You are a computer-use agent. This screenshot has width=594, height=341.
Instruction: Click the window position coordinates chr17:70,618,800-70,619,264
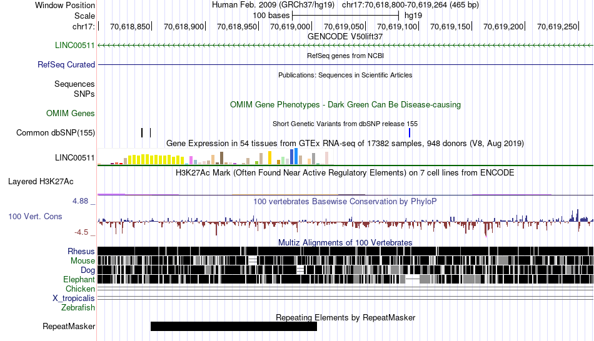tap(410, 5)
